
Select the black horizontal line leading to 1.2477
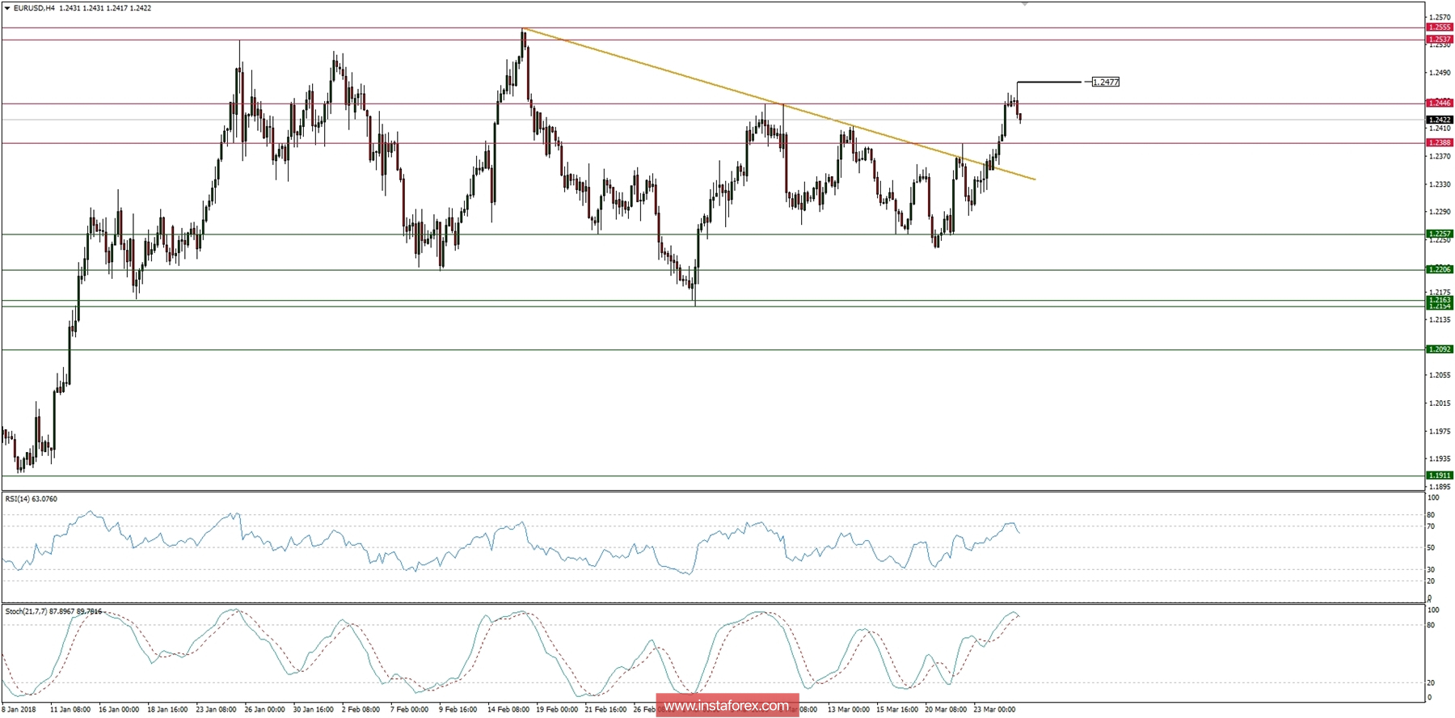pyautogui.click(x=1049, y=82)
